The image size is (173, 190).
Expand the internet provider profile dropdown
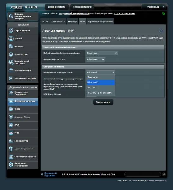click(102, 53)
